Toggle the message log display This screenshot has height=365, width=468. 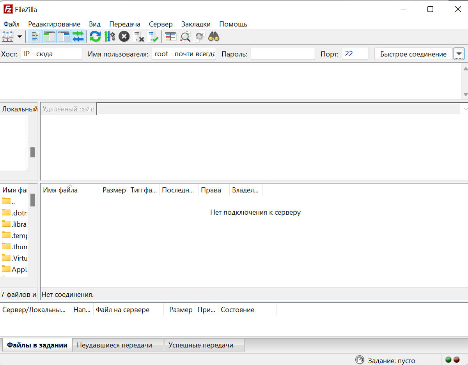35,37
